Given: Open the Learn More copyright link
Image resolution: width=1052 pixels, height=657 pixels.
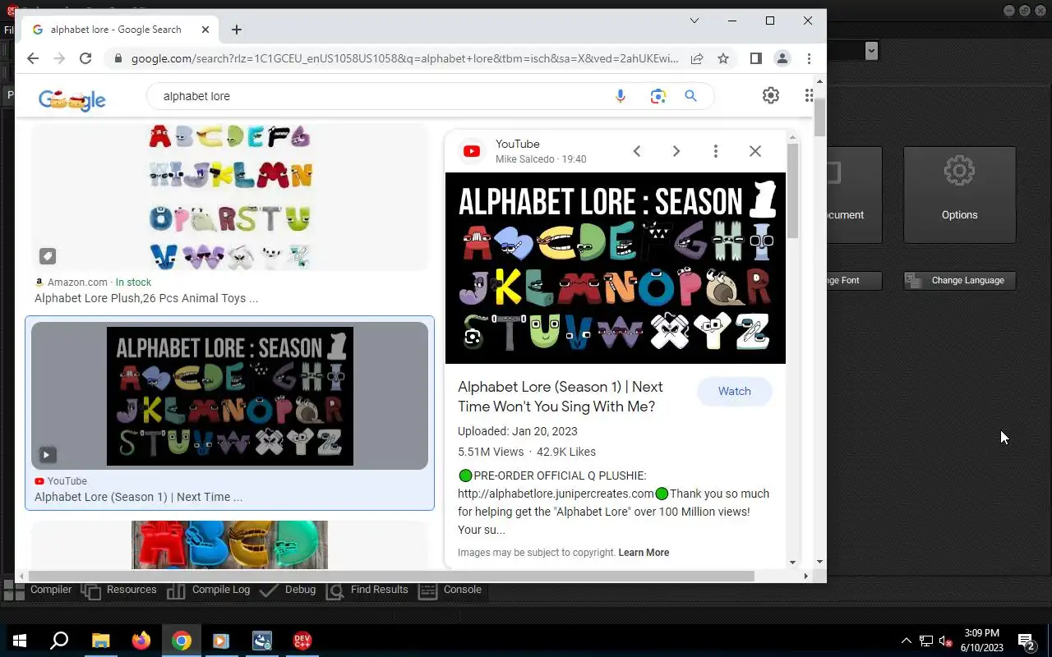Looking at the screenshot, I should (644, 553).
